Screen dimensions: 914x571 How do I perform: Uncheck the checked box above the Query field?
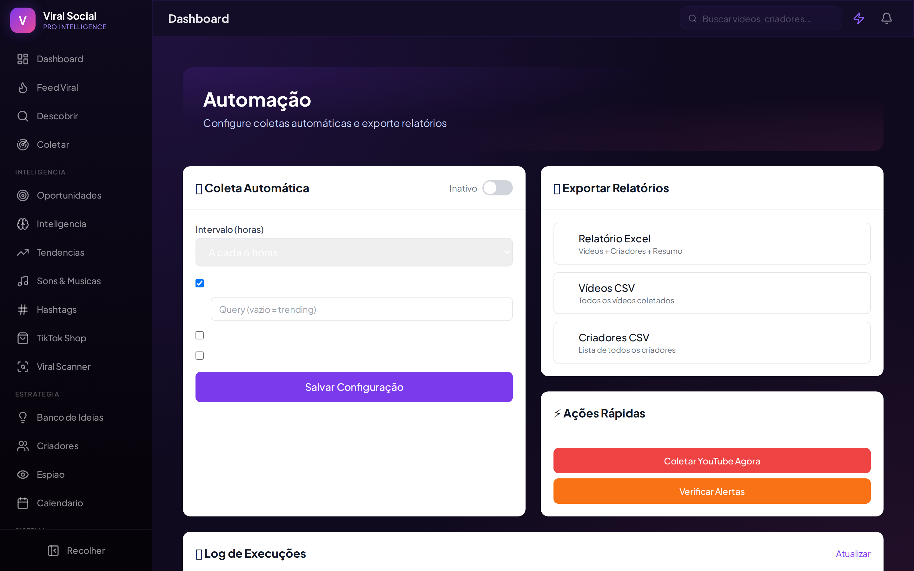point(199,283)
